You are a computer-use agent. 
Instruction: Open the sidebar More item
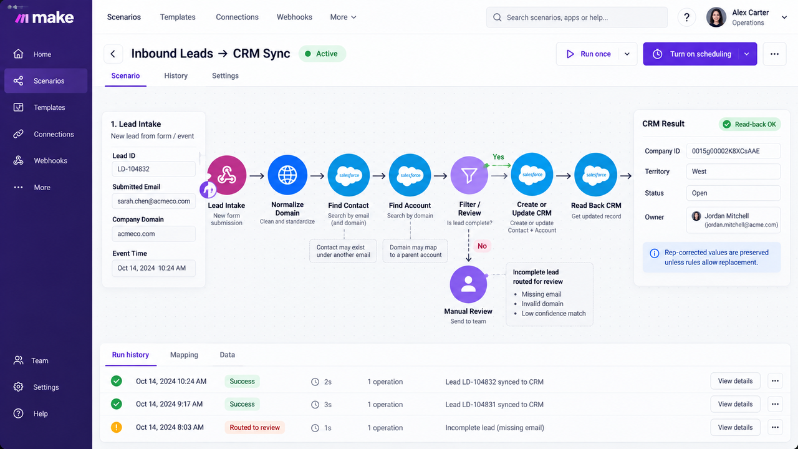46,187
